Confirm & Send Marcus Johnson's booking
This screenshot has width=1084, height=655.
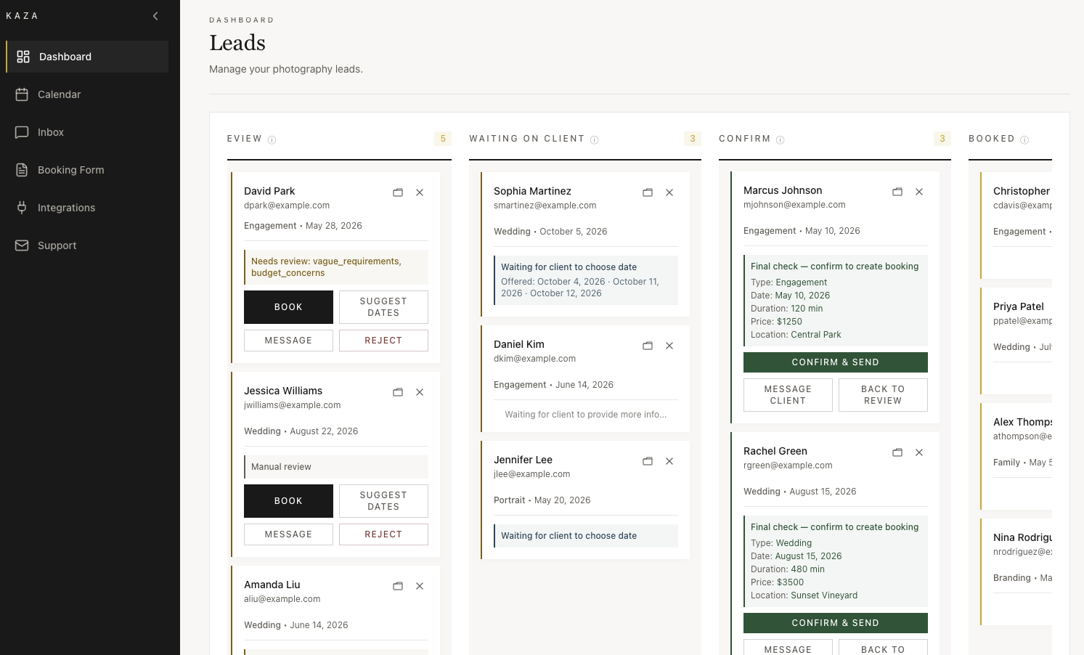click(836, 362)
